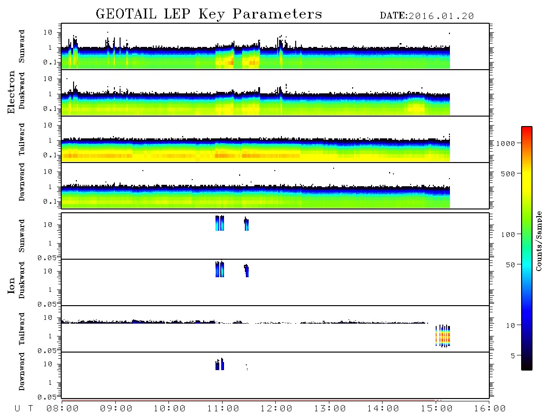The image size is (542, 417).
Task: Click the 1000 colorbar tick value
Action: 505,144
